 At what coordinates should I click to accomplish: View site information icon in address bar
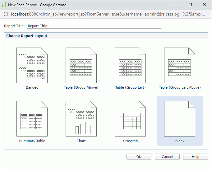coord(5,14)
